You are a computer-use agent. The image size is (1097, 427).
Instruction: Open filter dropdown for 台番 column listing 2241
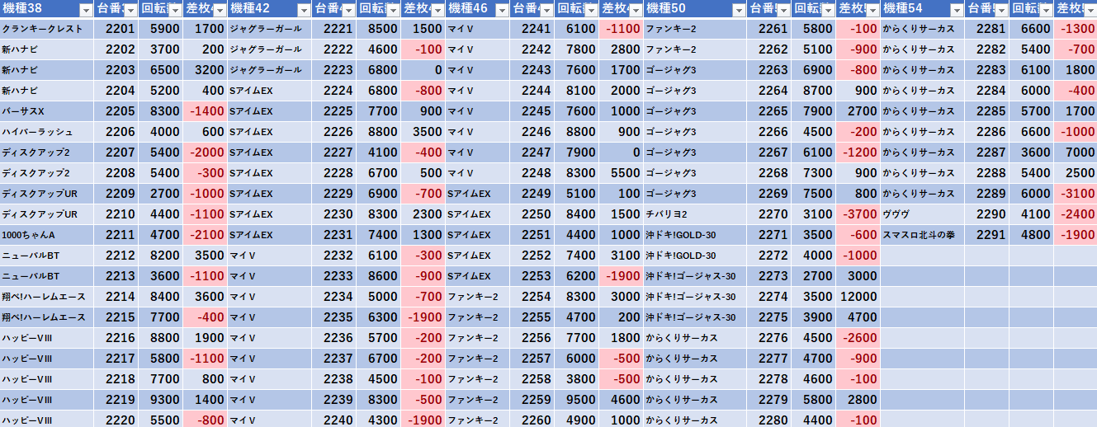[x=546, y=10]
